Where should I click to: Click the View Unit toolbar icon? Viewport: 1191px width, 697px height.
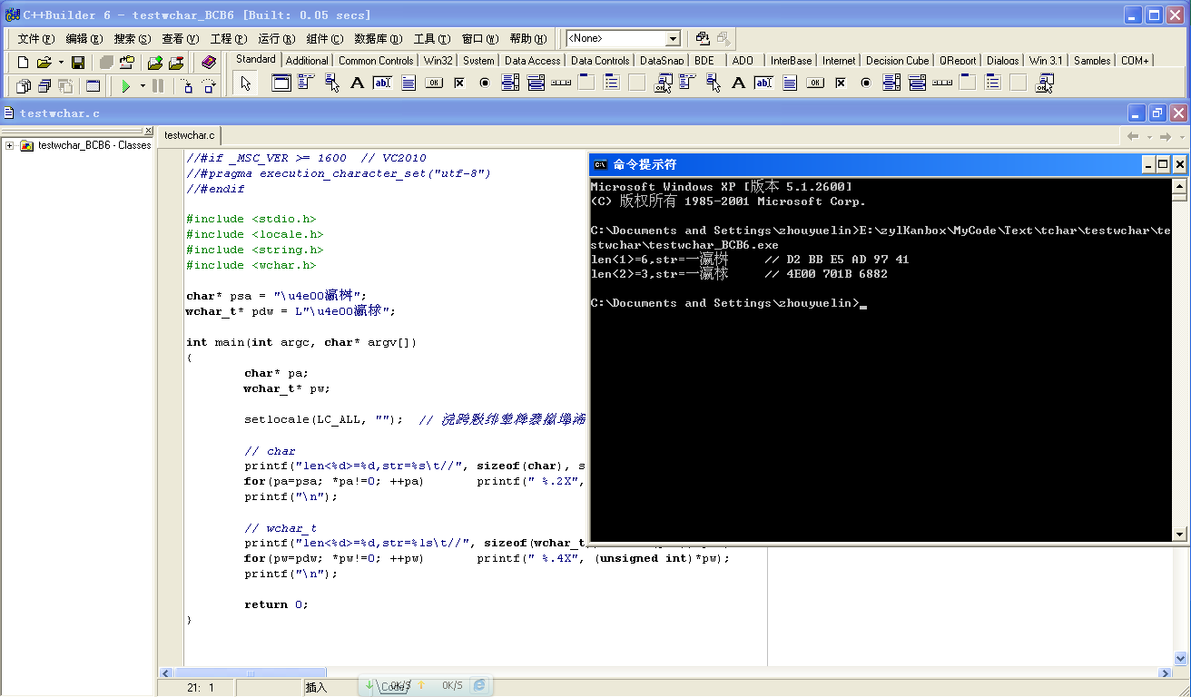pos(24,86)
